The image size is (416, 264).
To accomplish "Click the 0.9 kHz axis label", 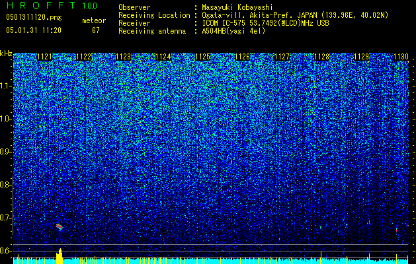I will click(x=6, y=152).
